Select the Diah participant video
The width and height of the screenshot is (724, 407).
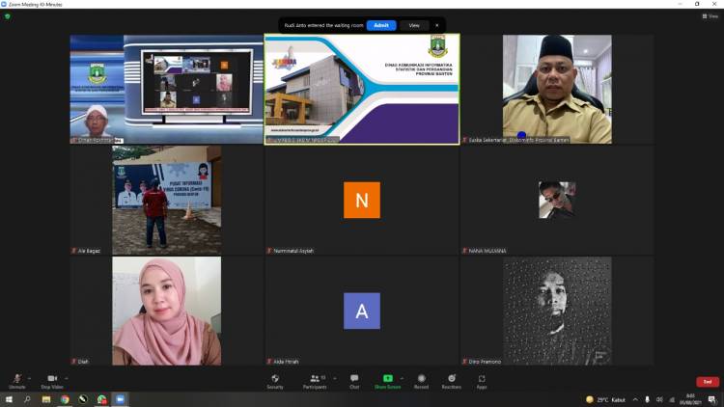[x=167, y=311]
